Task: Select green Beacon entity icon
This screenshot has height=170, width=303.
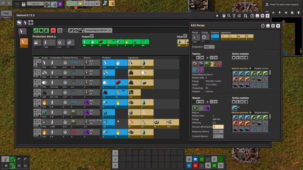Action: click(195, 108)
